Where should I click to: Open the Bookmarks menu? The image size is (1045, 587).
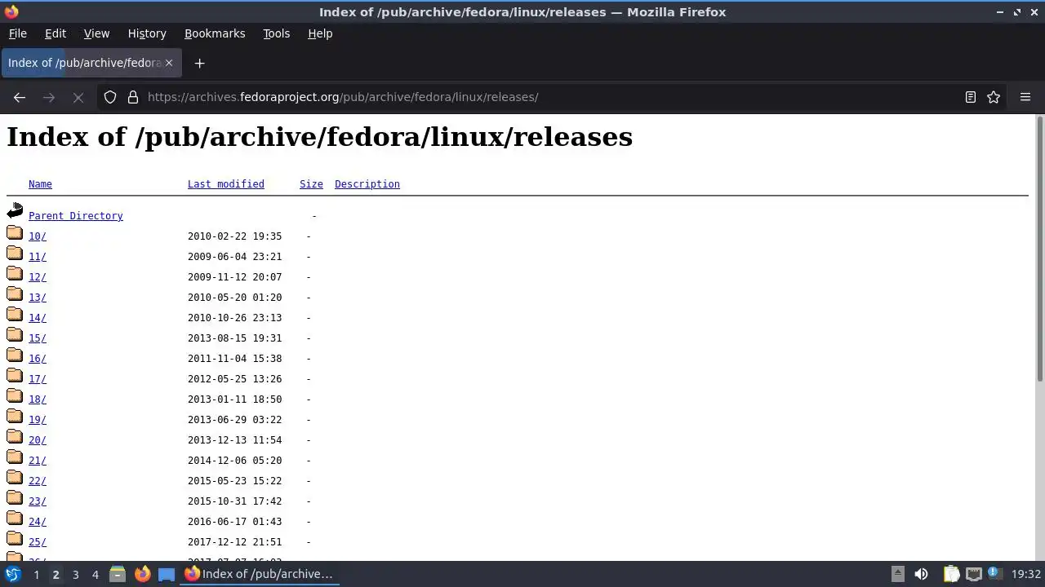215,33
